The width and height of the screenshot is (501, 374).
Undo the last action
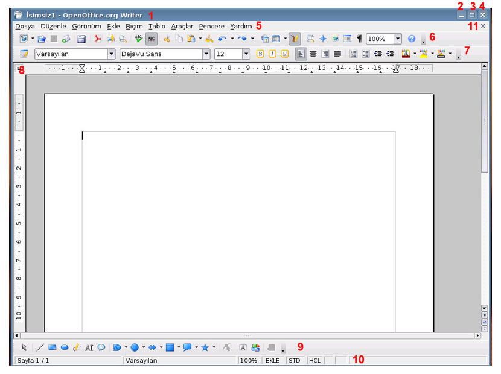coord(222,39)
